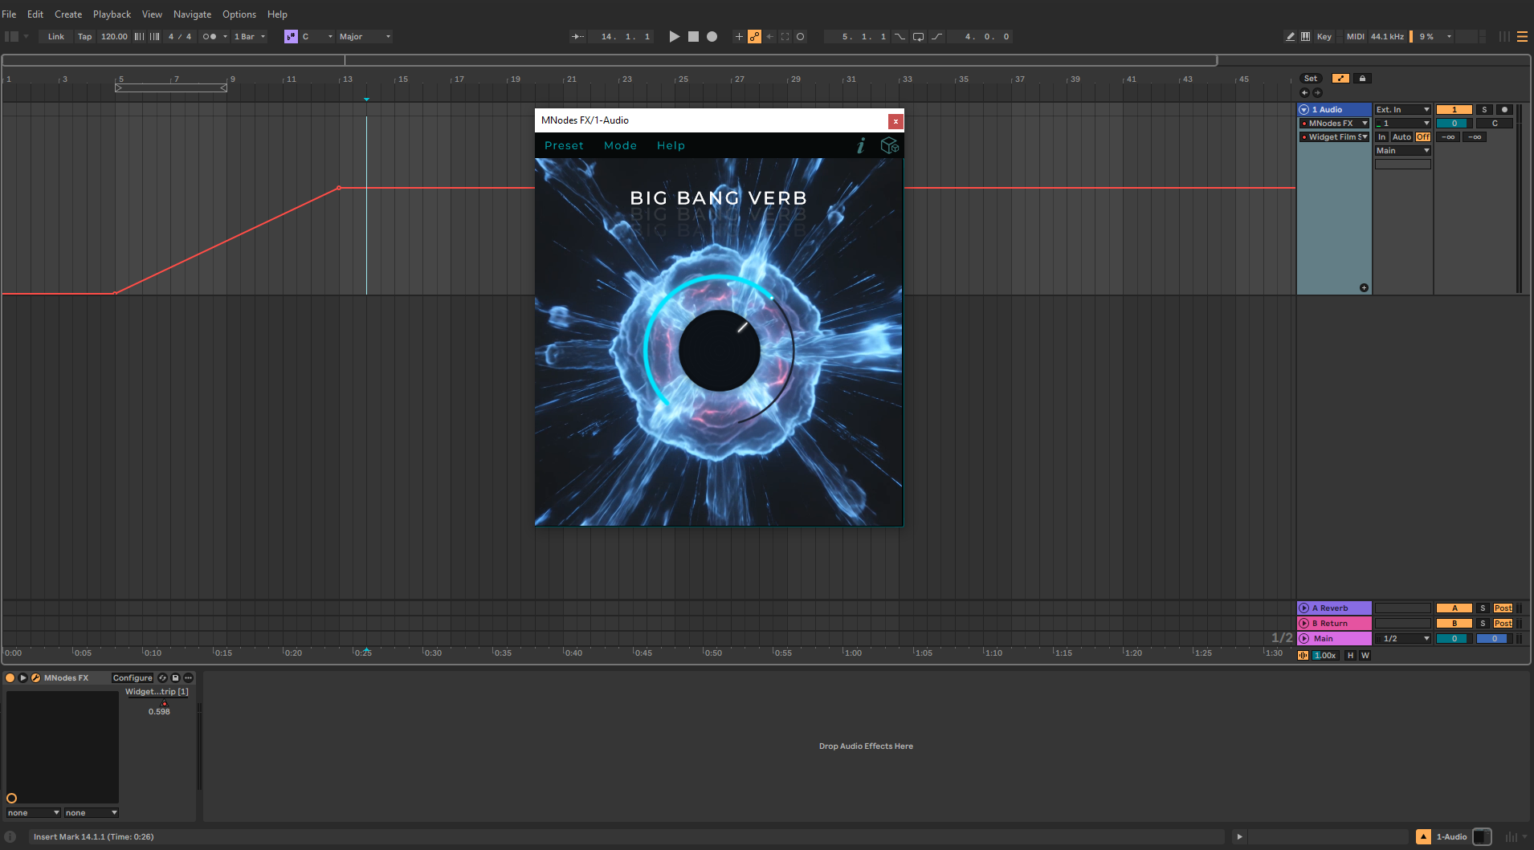
Task: Click the 4 / 4 time signature field
Action: (x=180, y=37)
